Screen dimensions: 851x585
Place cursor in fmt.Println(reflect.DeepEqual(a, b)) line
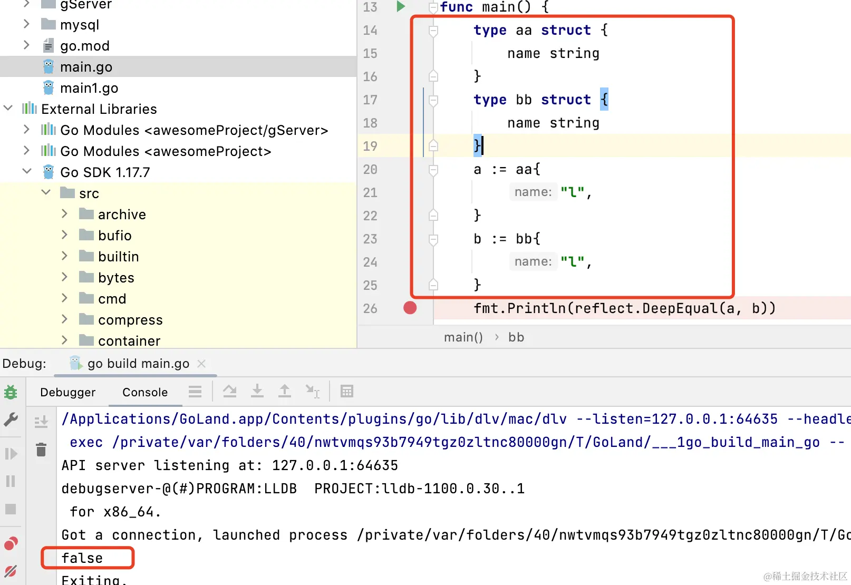pos(624,308)
